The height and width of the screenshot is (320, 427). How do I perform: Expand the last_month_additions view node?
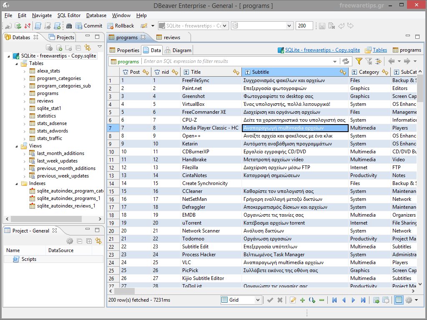[25, 153]
